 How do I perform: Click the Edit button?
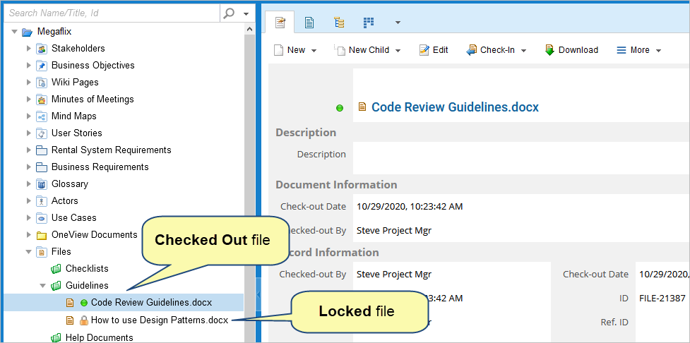click(434, 50)
